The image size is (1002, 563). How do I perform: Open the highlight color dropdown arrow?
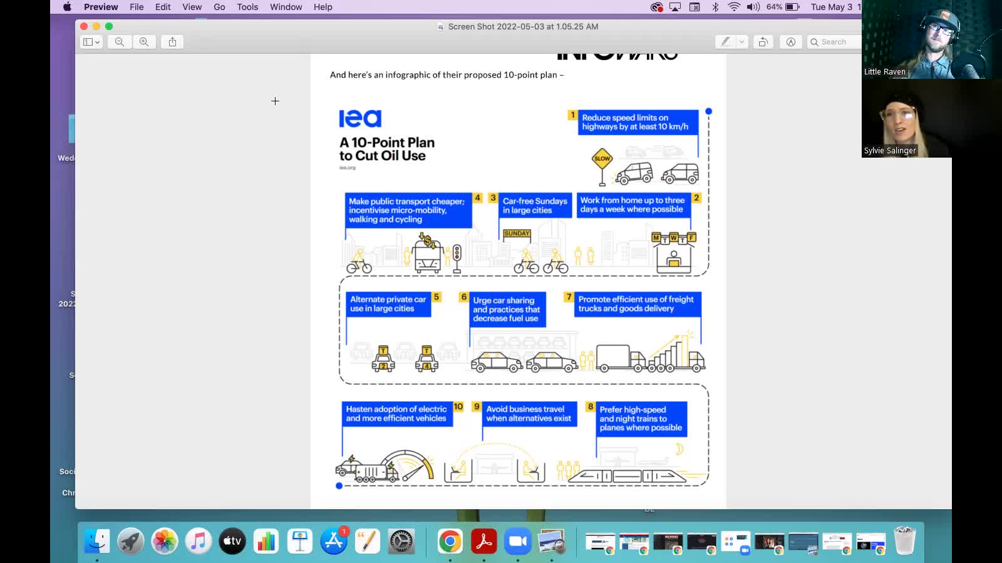(x=742, y=42)
